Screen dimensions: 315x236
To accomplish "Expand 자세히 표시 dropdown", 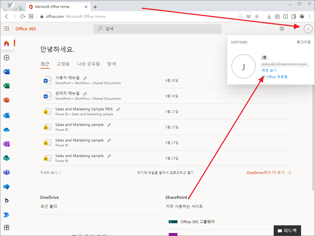I will (51, 173).
